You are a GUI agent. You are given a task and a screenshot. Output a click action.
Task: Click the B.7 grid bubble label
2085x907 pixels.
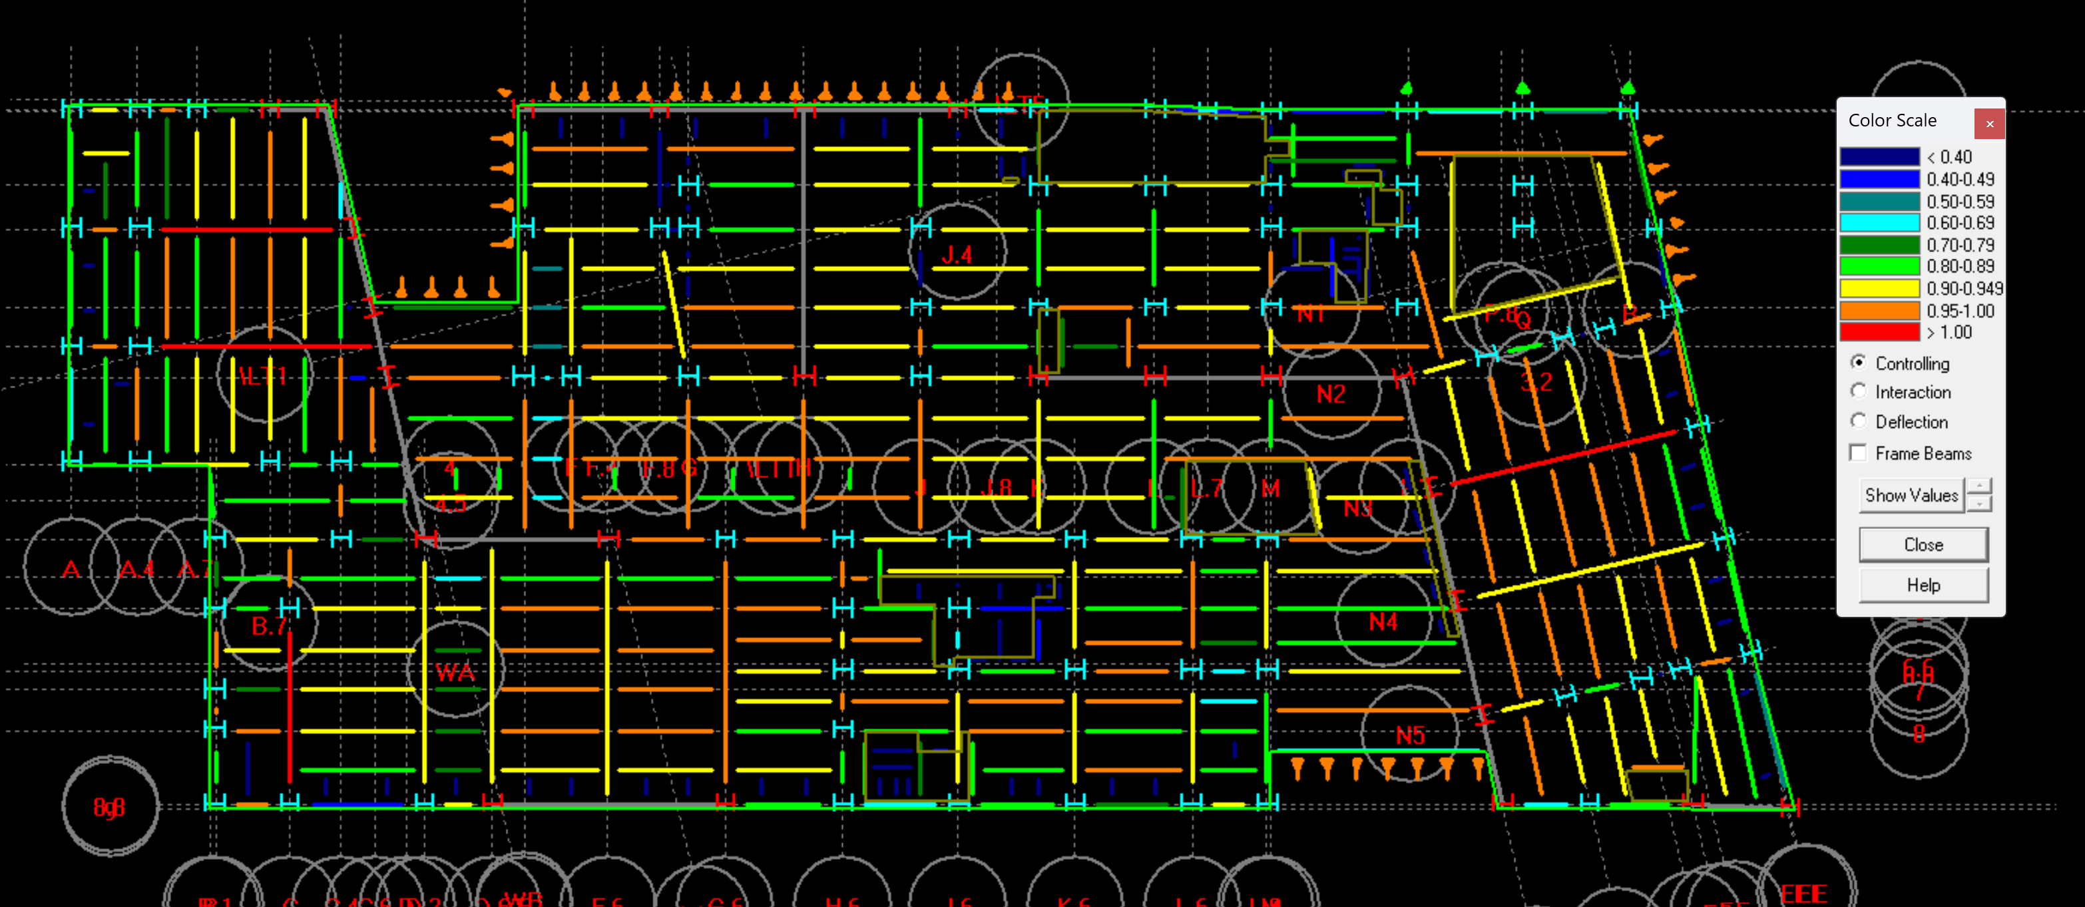270,626
